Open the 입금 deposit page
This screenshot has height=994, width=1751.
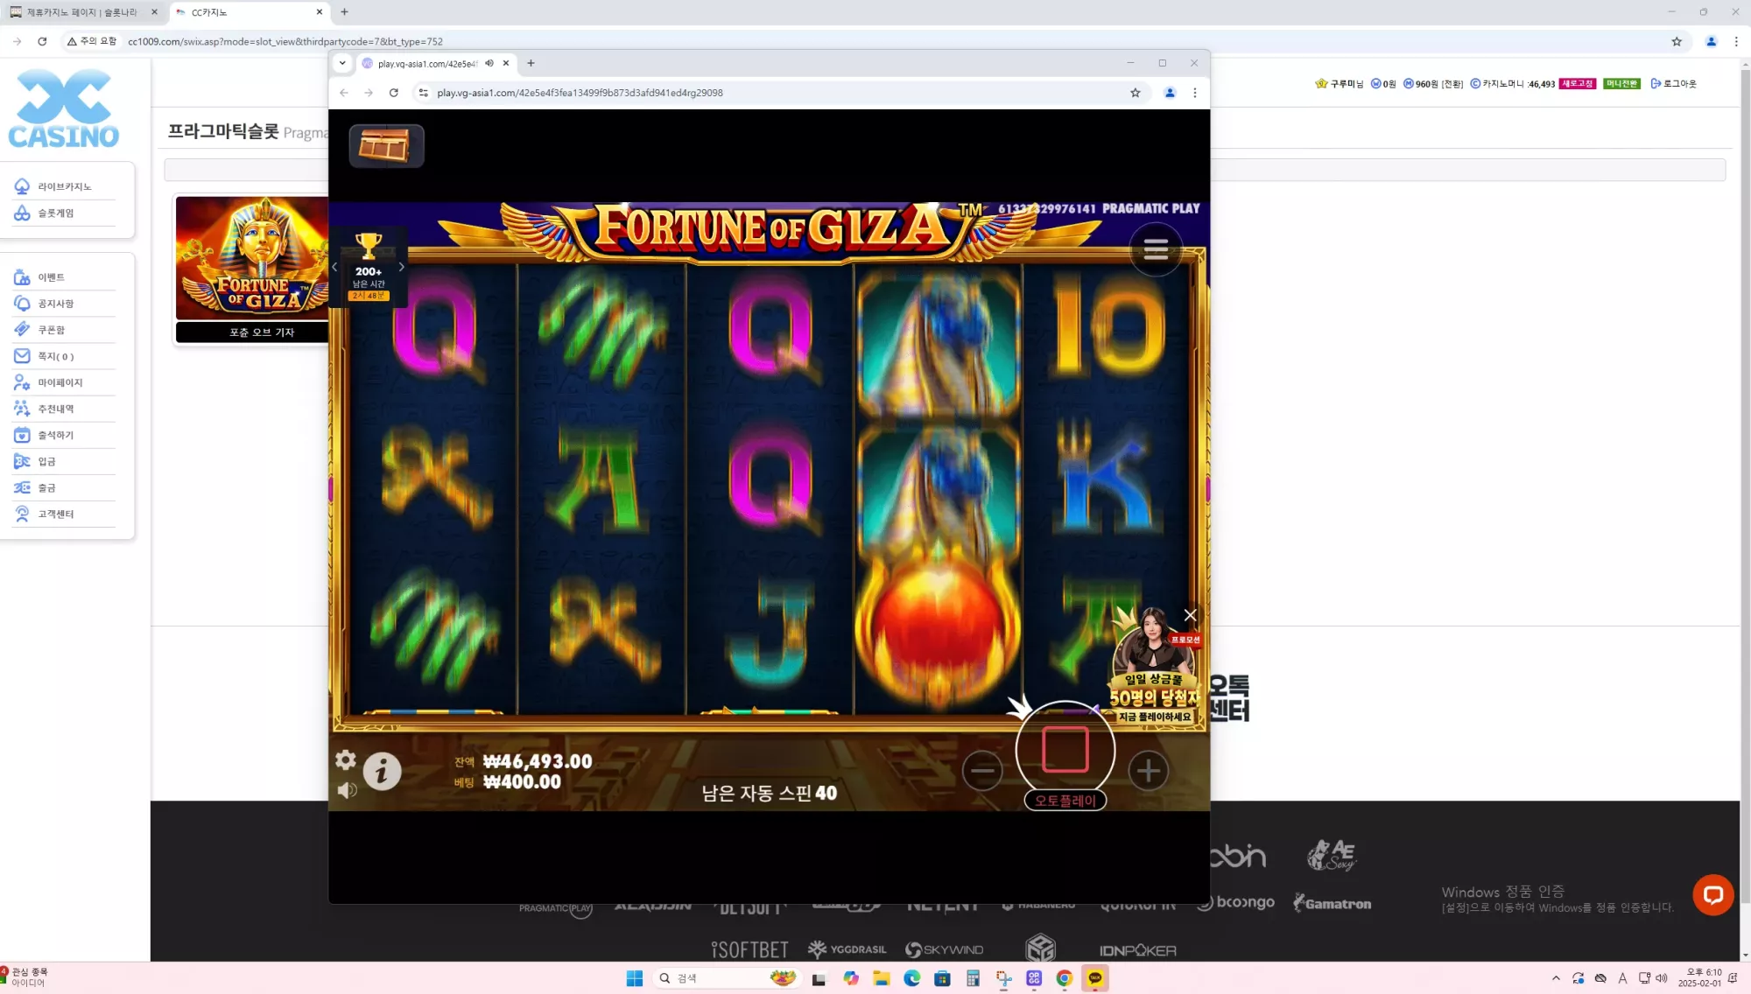64,461
